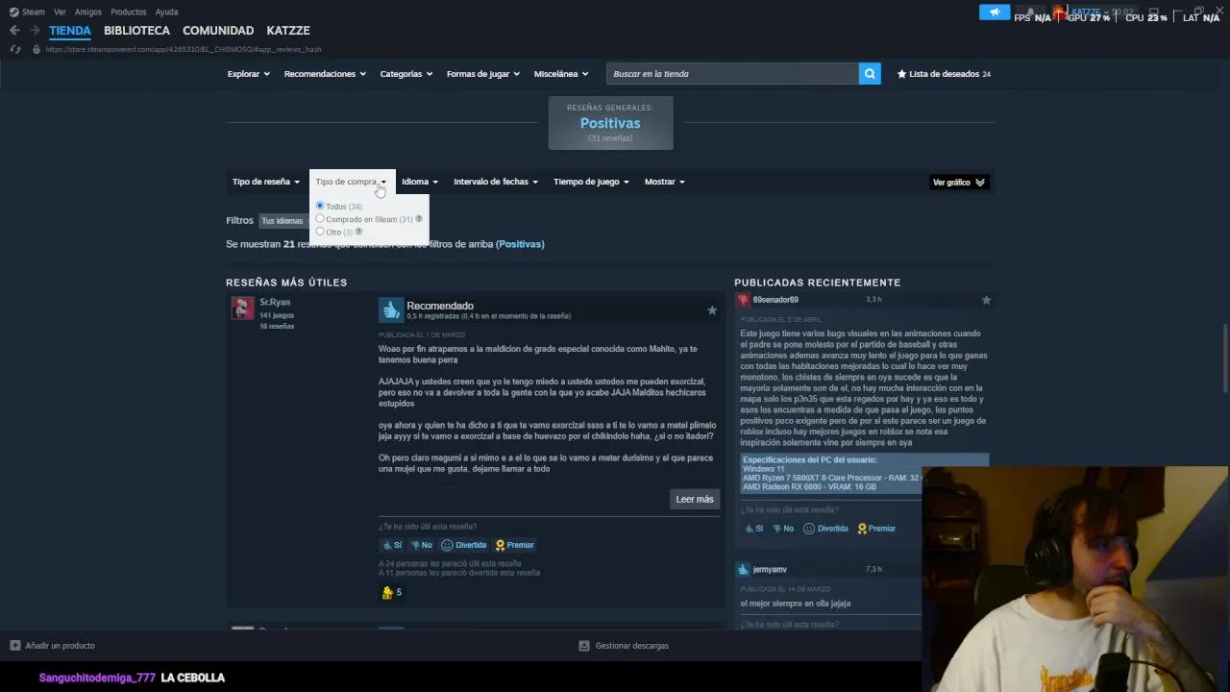The height and width of the screenshot is (692, 1230).
Task: Open the Steam announcements megaphone icon
Action: 995,12
